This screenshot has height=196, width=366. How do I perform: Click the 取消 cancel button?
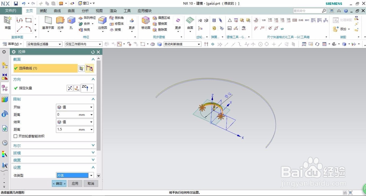coord(91,184)
